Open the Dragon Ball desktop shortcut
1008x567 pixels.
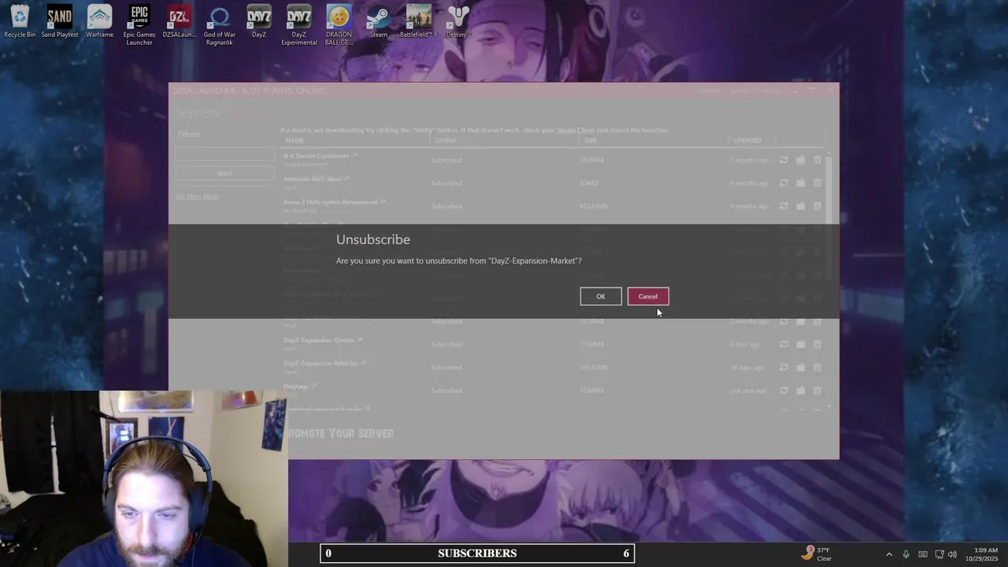click(x=339, y=25)
